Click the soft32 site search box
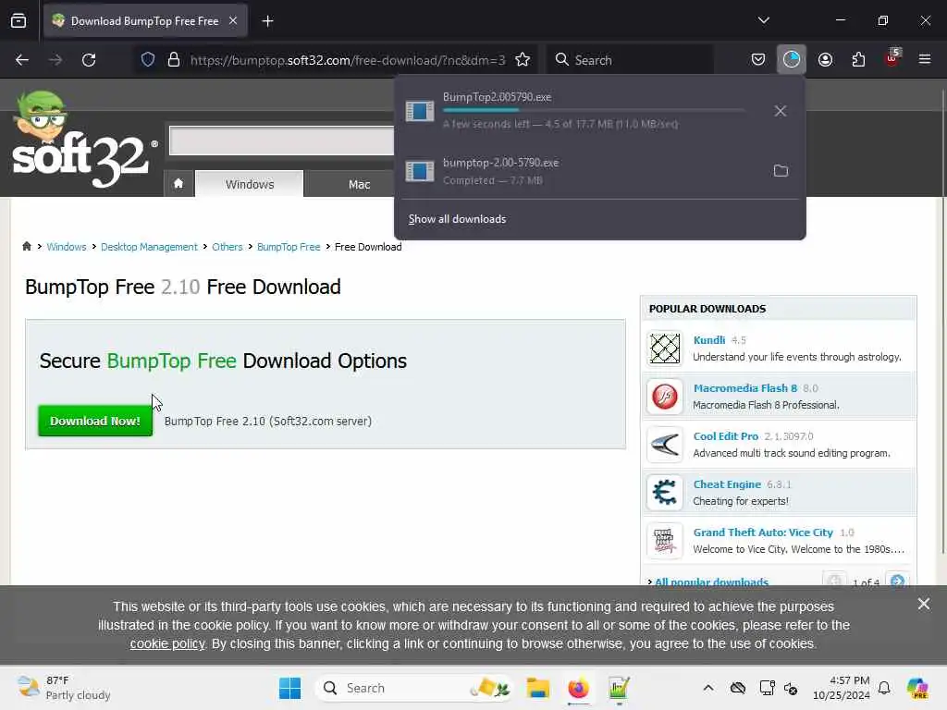947x710 pixels. (x=281, y=141)
